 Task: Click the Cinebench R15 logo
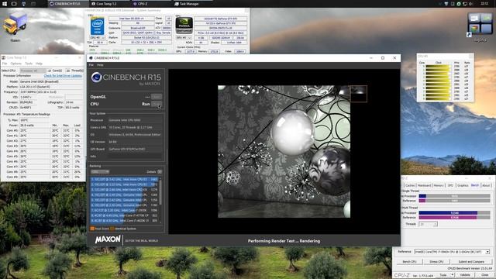click(126, 78)
